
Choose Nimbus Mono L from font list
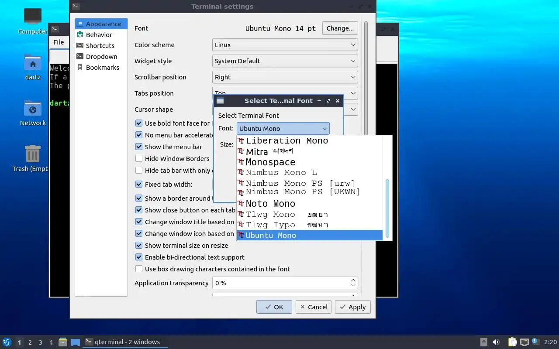pos(310,173)
